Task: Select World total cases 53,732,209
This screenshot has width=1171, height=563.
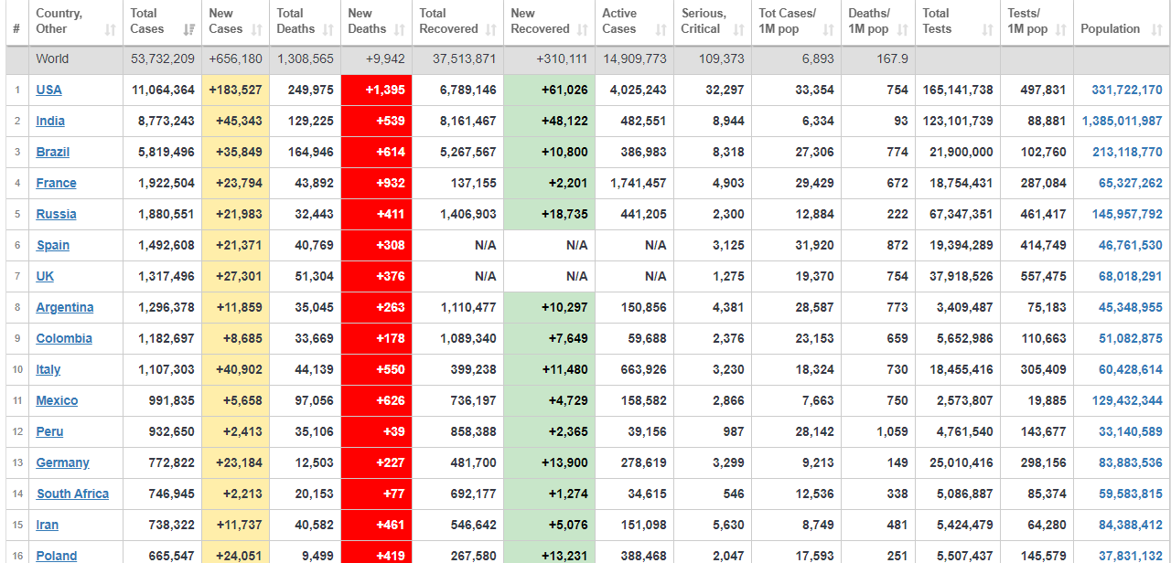Action: (163, 58)
